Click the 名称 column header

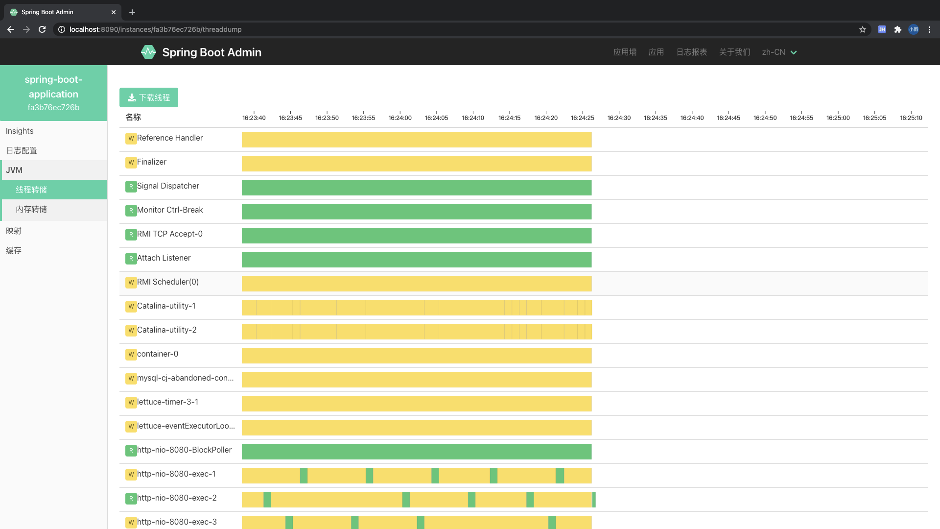tap(133, 117)
